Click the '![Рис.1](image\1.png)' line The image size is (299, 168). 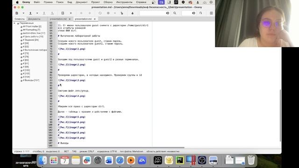[71, 49]
